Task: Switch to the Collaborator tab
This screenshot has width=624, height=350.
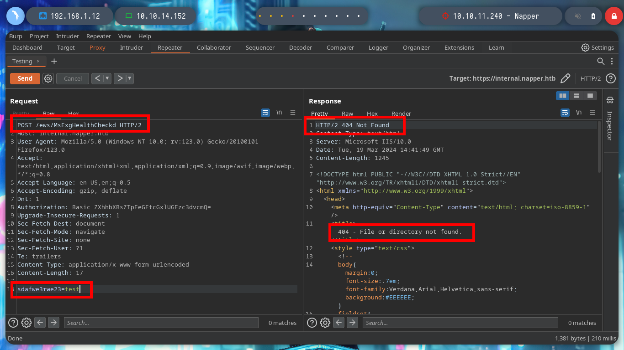Action: pos(214,47)
